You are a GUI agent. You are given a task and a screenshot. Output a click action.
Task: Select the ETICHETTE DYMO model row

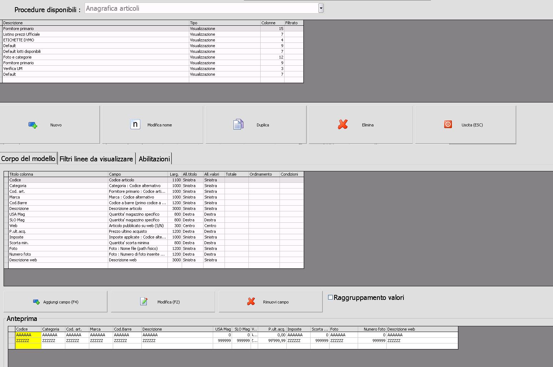coord(153,40)
